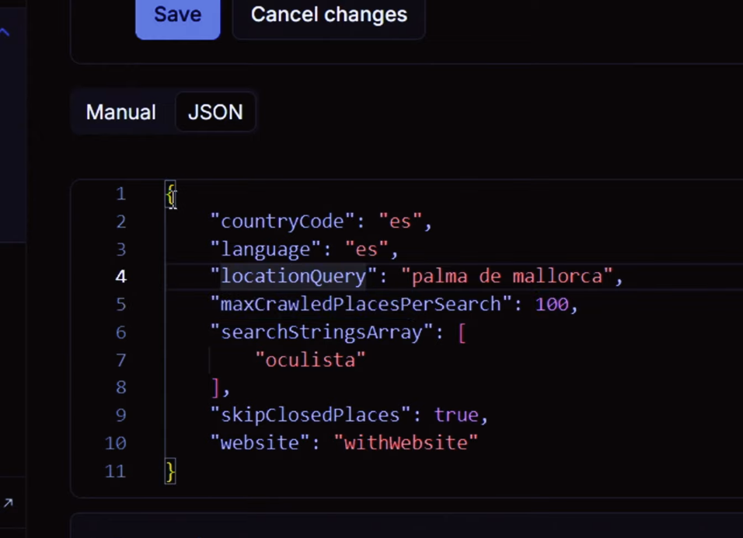
Task: Click the "es" value on the language line
Action: pyautogui.click(x=367, y=250)
